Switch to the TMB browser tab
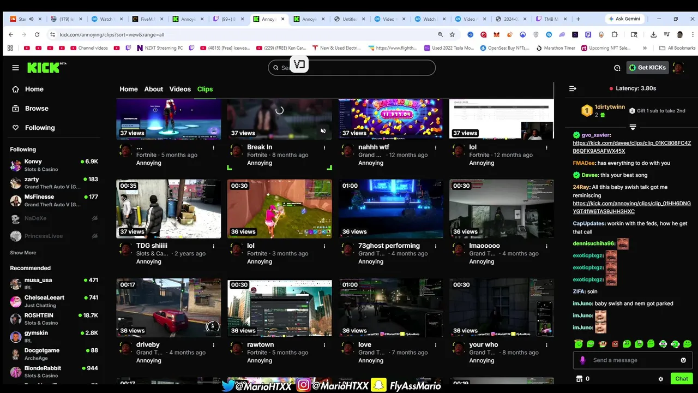Image resolution: width=698 pixels, height=393 pixels. pyautogui.click(x=550, y=19)
